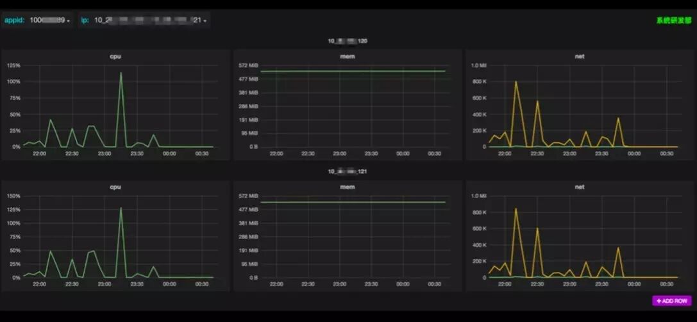Click the tallest cpu spike in the 120 row
Viewport: 697px width, 322px height.
pyautogui.click(x=121, y=73)
